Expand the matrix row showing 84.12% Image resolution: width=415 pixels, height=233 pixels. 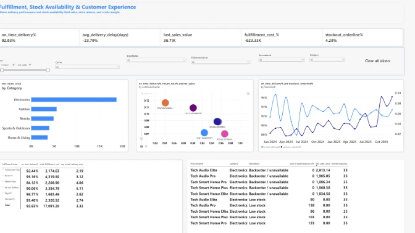pos(3,181)
